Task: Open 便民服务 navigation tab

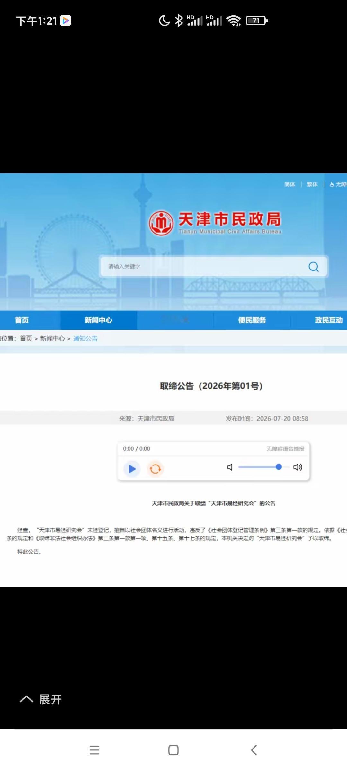Action: [x=252, y=320]
